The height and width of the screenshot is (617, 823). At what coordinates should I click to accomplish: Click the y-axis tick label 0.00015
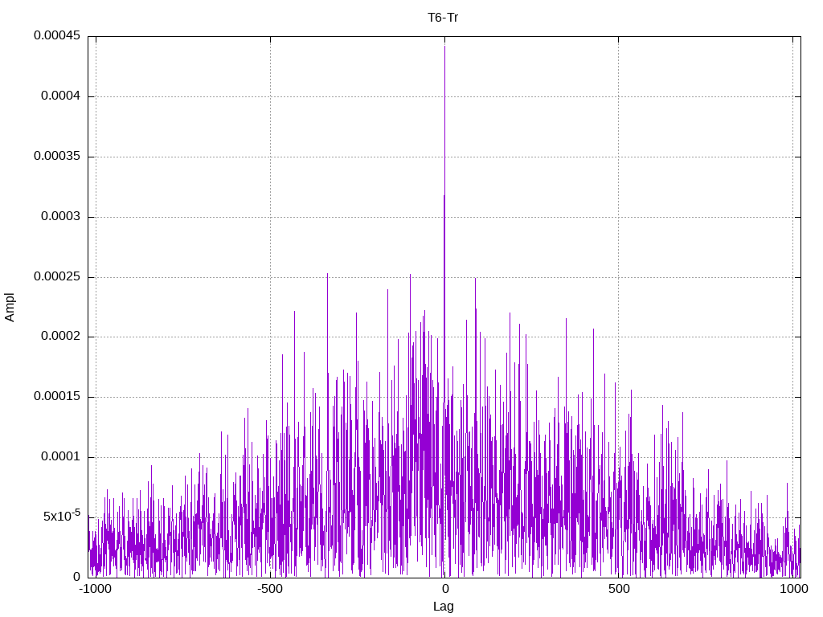pyautogui.click(x=57, y=397)
